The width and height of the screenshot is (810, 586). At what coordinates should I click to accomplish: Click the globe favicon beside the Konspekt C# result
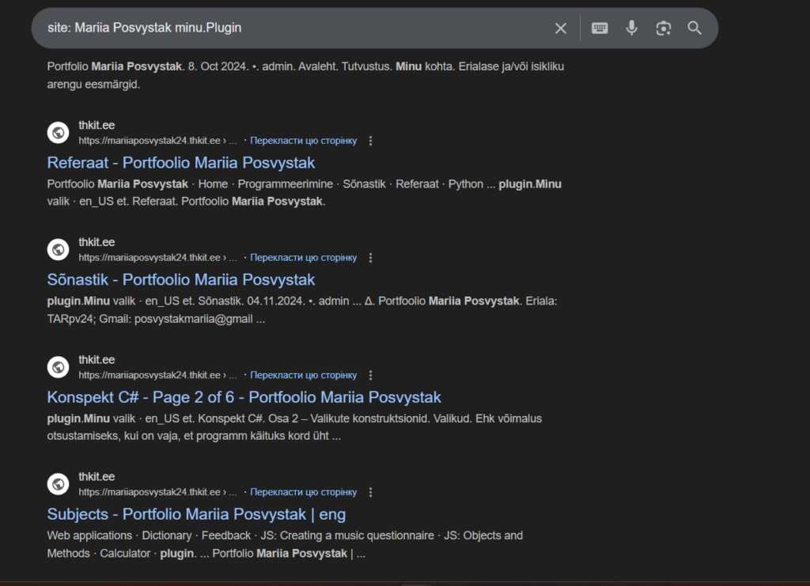(x=59, y=367)
